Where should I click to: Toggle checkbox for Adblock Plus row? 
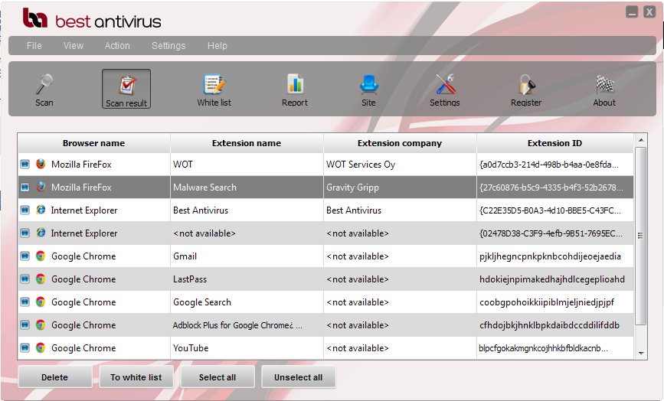tap(25, 325)
